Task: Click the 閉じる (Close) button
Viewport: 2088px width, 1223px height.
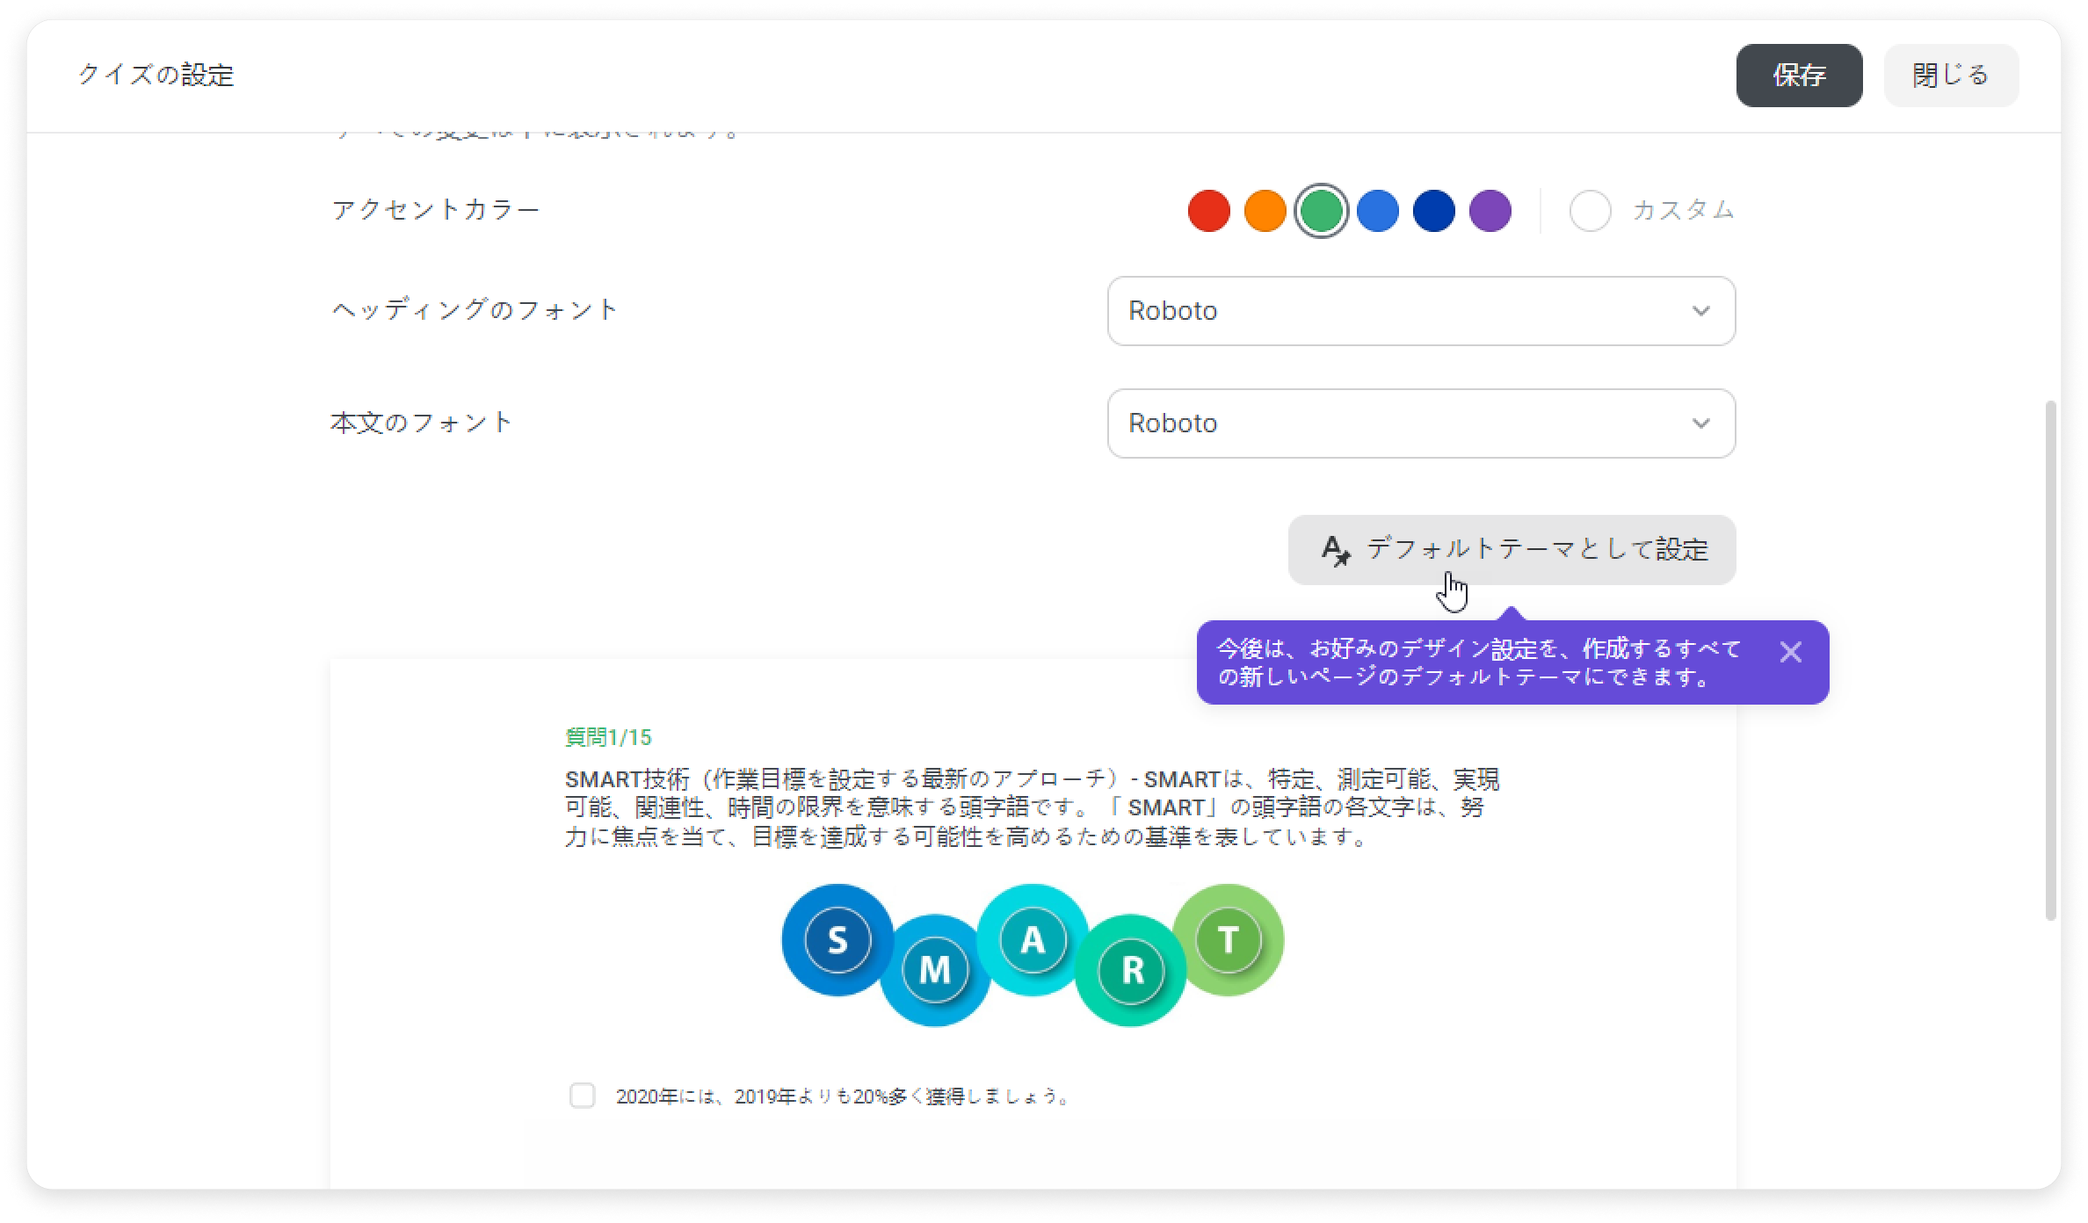Action: pyautogui.click(x=1951, y=76)
